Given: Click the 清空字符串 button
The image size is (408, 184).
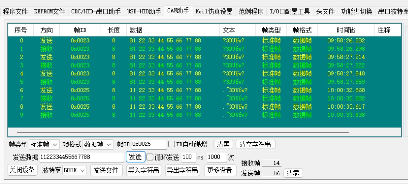Looking at the screenshot, I should [x=255, y=144].
